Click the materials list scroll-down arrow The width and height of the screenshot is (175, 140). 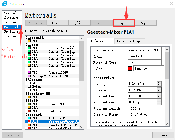81,127
